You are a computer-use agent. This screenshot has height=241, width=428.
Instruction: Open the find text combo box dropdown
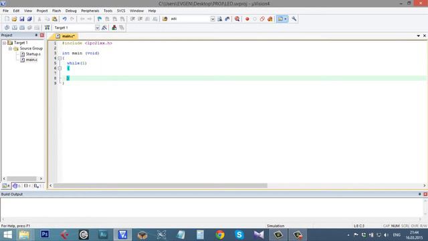(x=213, y=19)
